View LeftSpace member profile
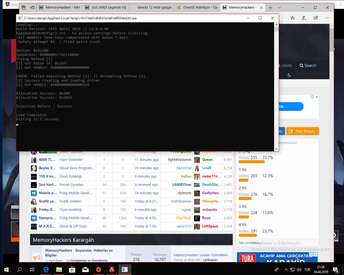Screen dimensions: 344x275 pos(210,226)
